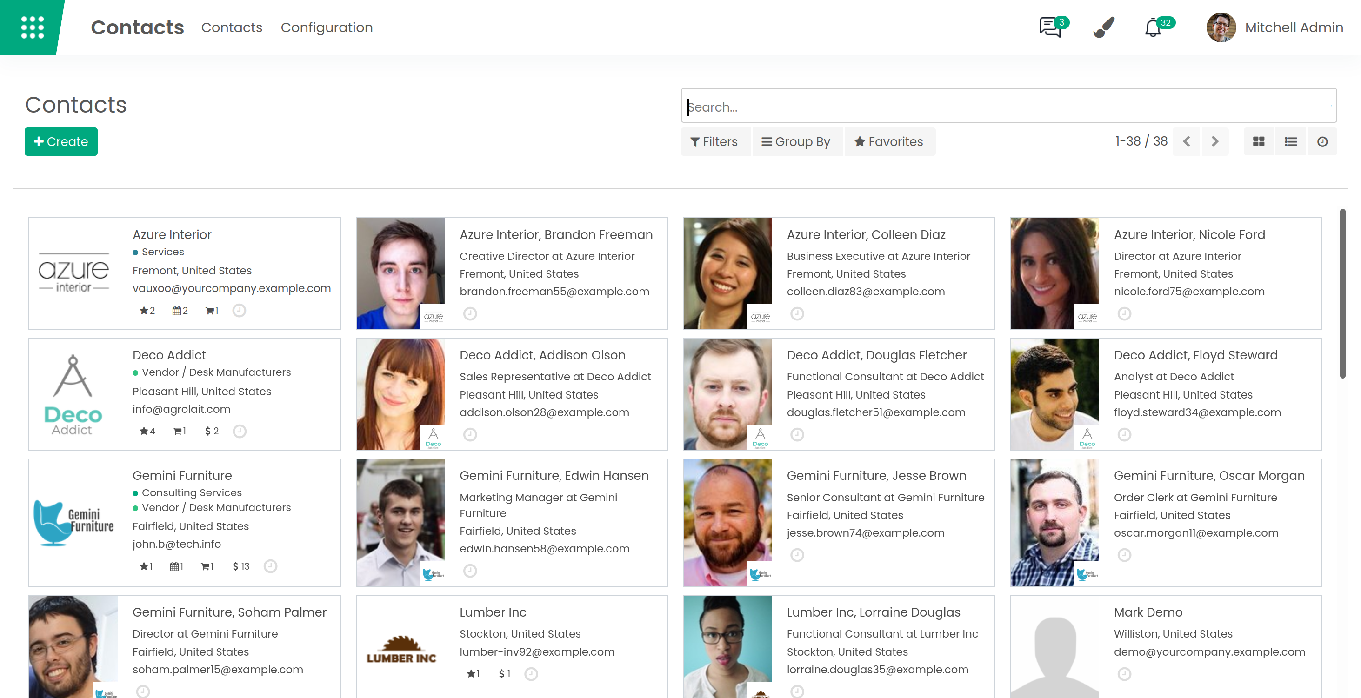Click the vertical scrollbar of contact list

tap(1342, 293)
